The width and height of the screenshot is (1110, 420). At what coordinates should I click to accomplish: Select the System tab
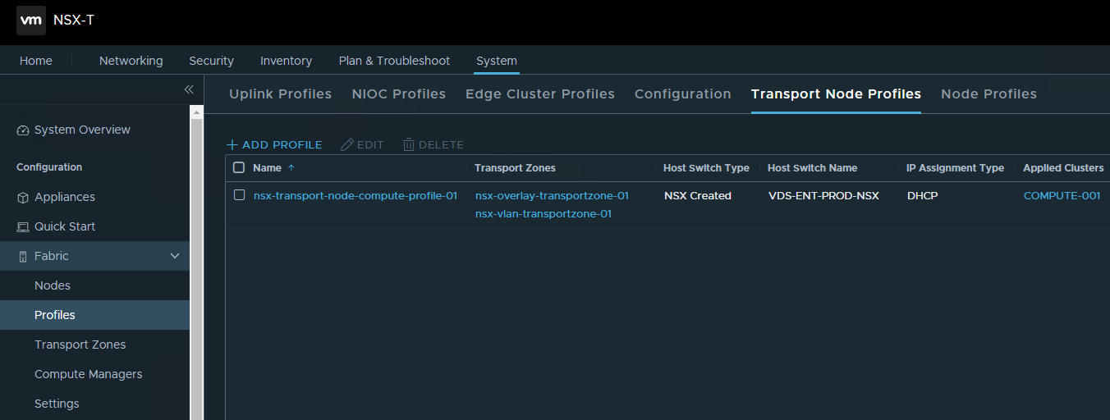coord(497,61)
